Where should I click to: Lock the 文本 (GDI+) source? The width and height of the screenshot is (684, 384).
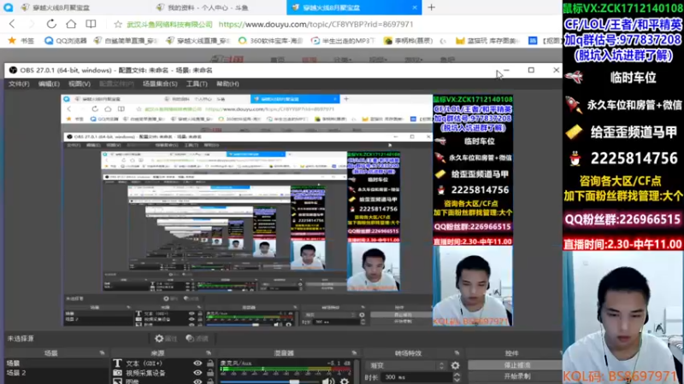click(210, 364)
